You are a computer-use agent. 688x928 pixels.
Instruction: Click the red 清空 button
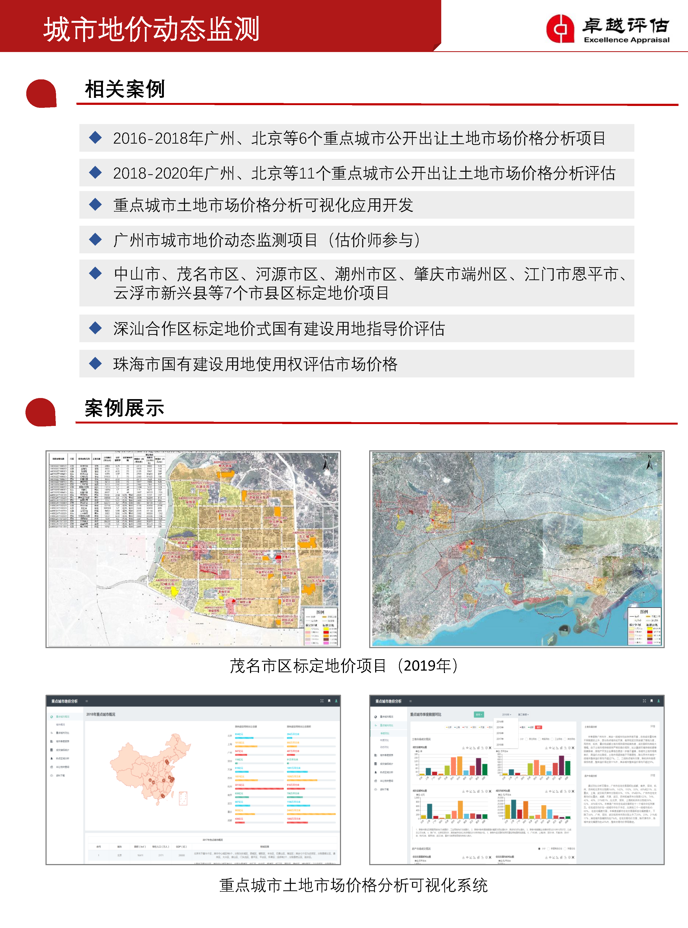tap(538, 728)
